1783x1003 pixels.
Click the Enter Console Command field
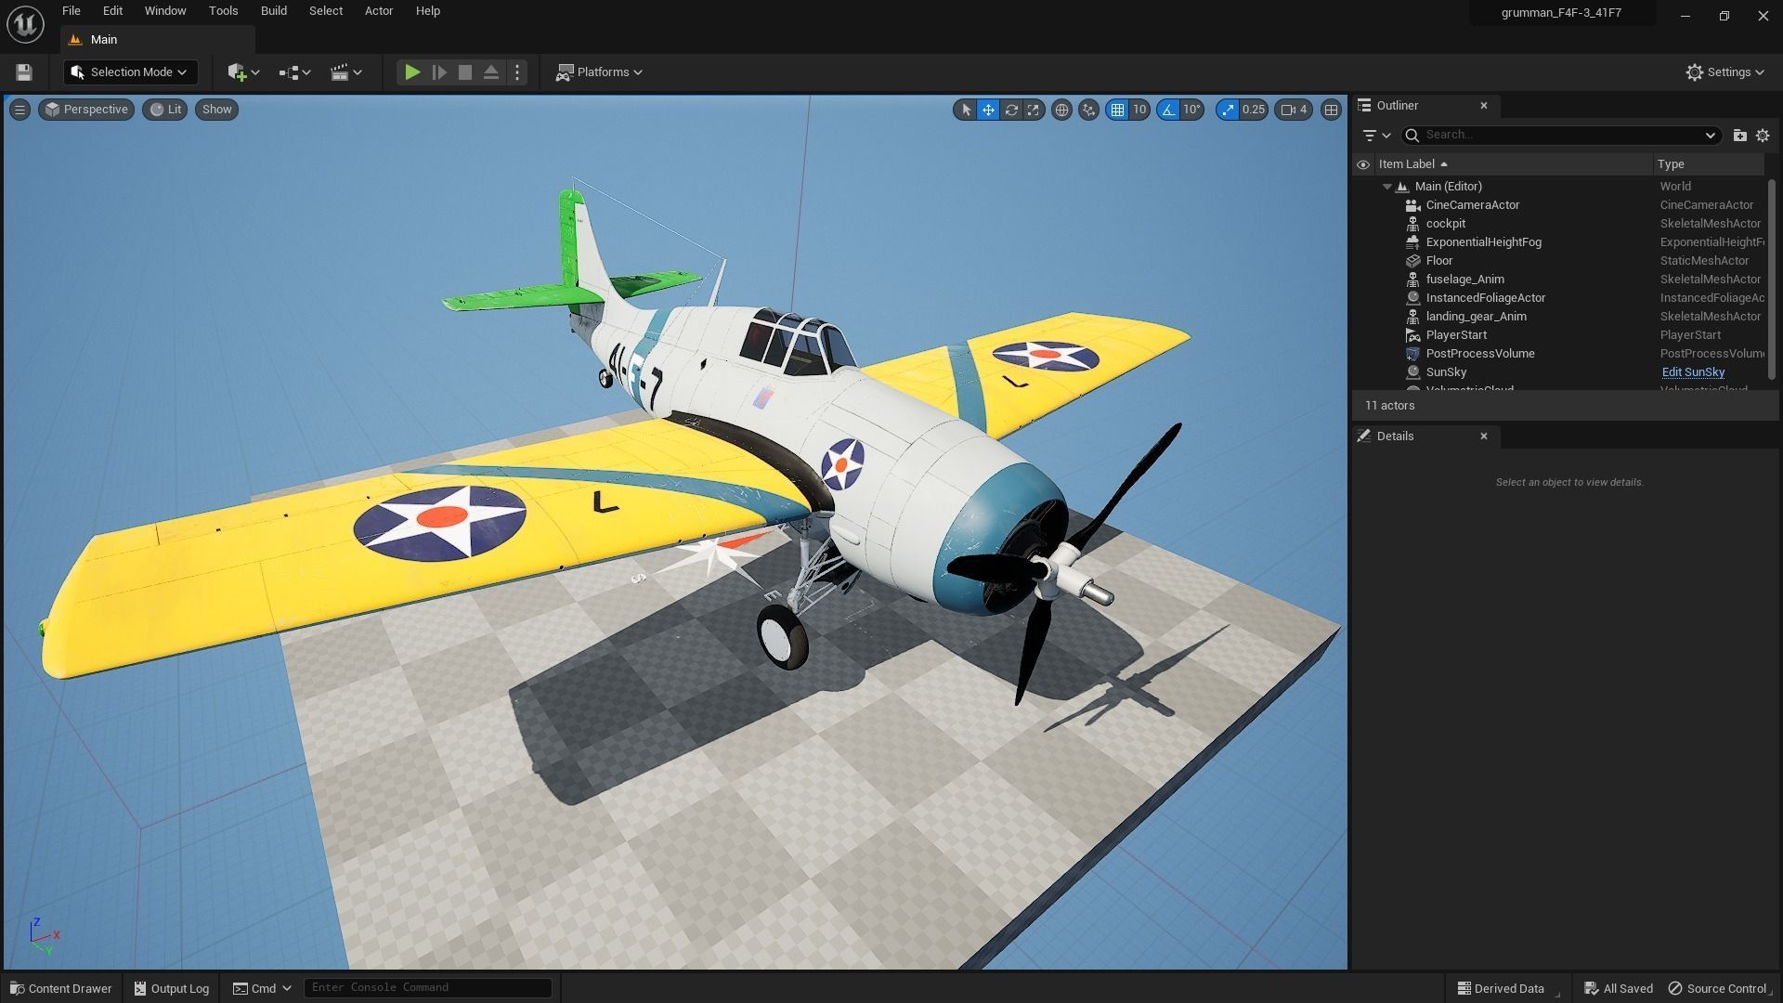(427, 987)
